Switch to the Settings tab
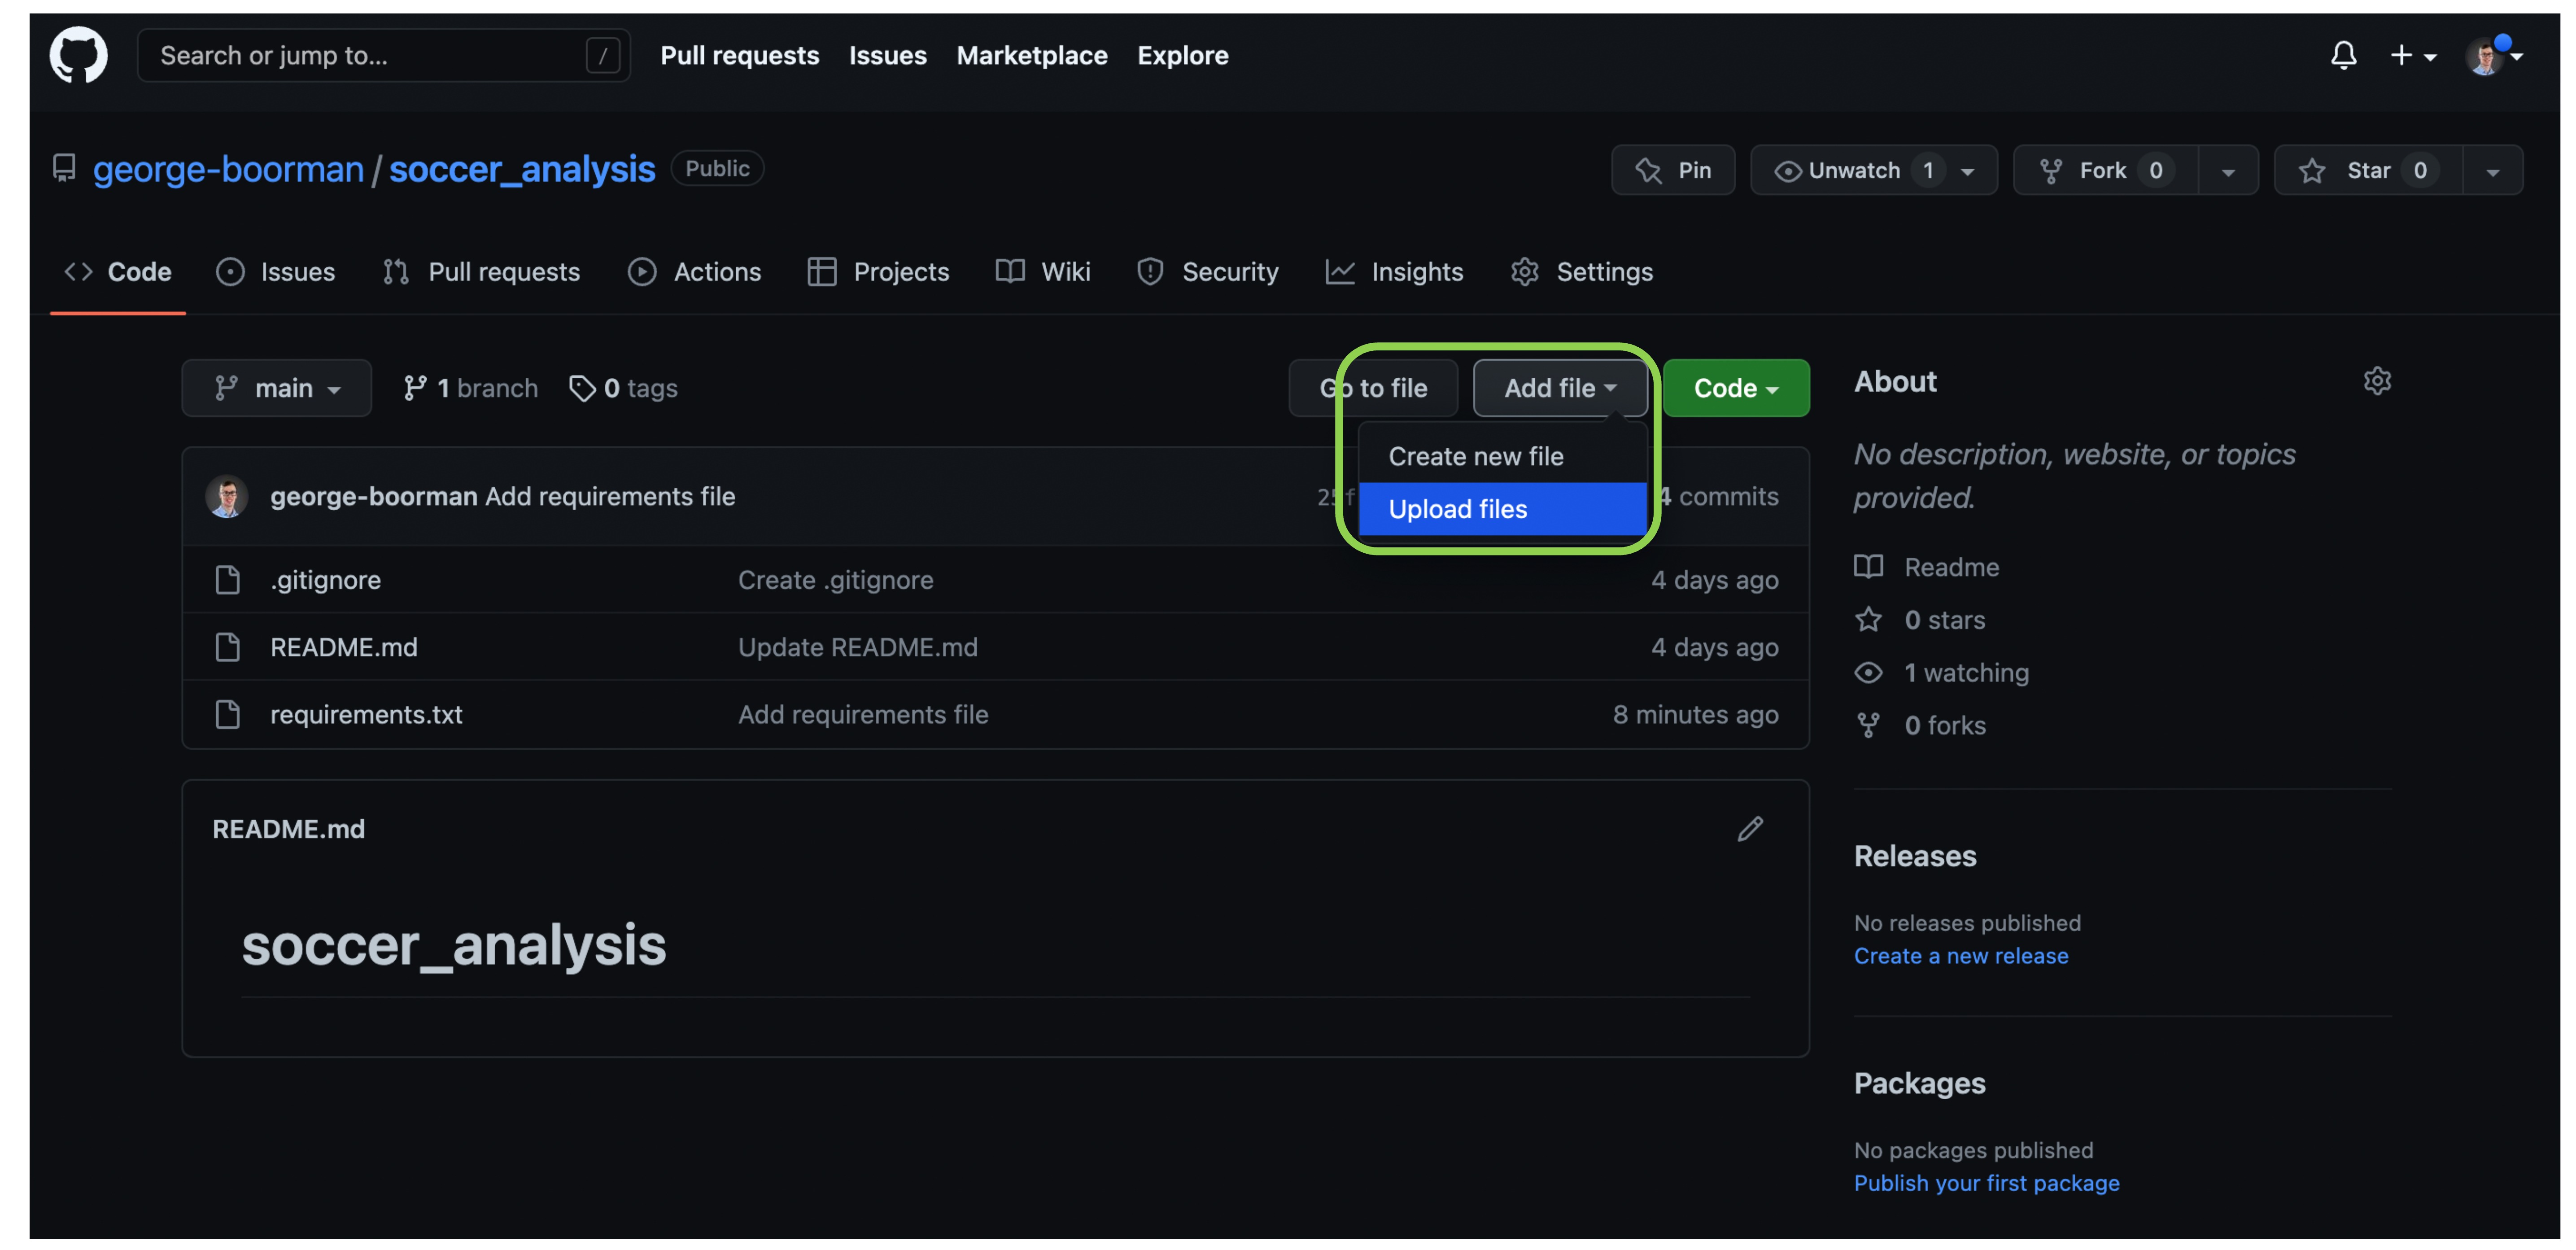 [1581, 271]
